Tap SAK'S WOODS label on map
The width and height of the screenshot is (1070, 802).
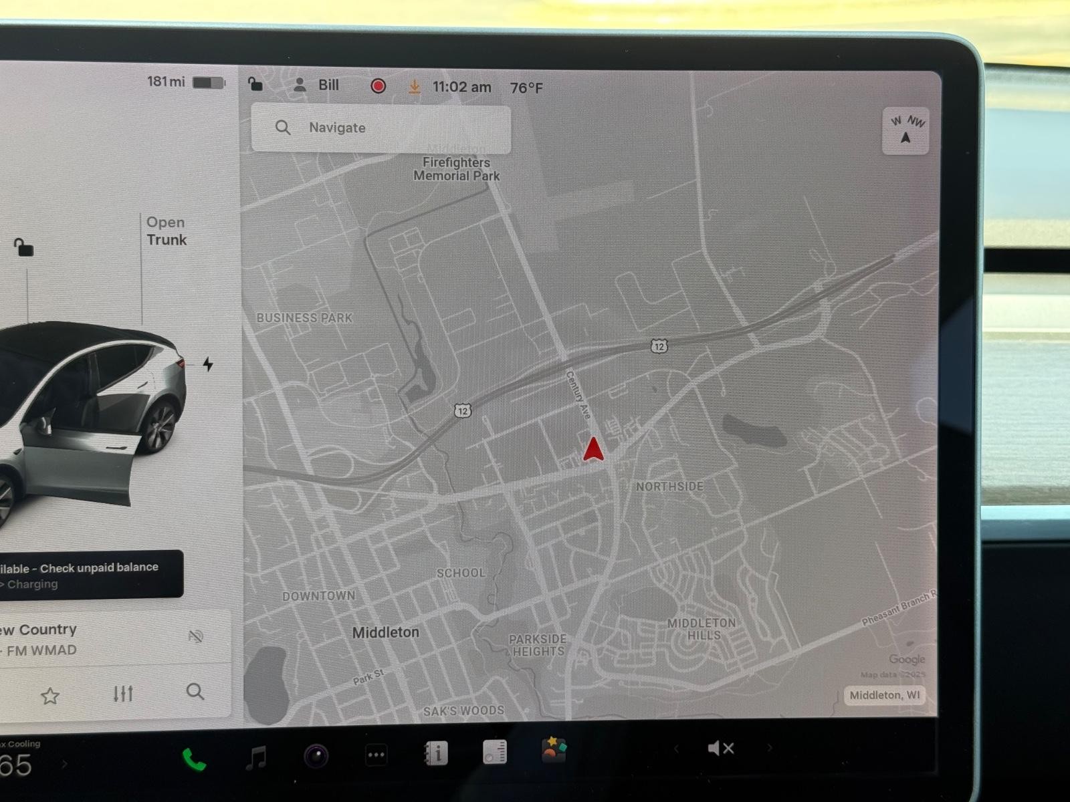point(463,711)
